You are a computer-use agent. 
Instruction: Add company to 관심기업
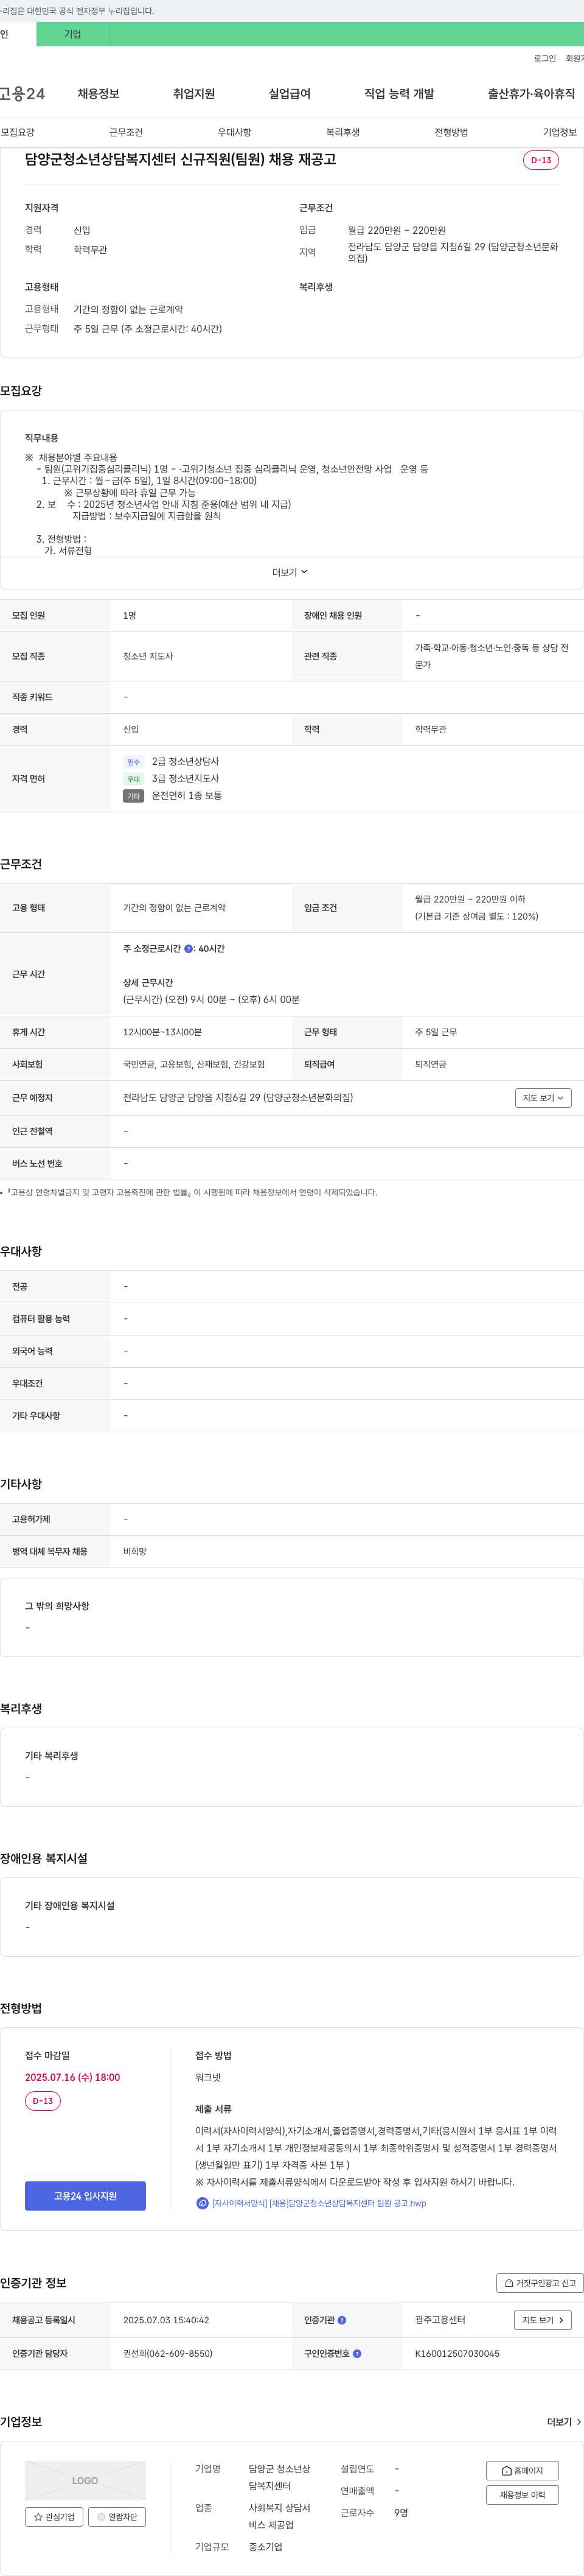point(54,2517)
